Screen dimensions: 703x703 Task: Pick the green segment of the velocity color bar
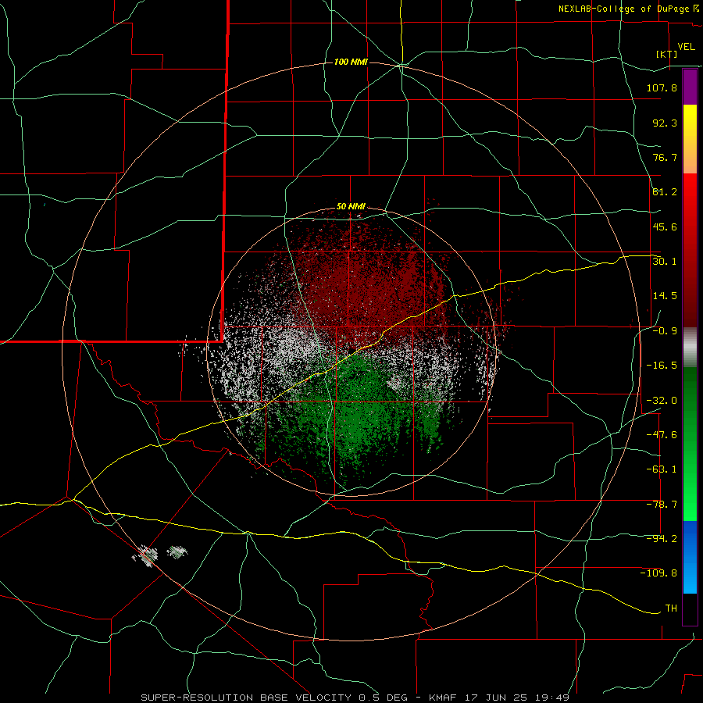690,444
